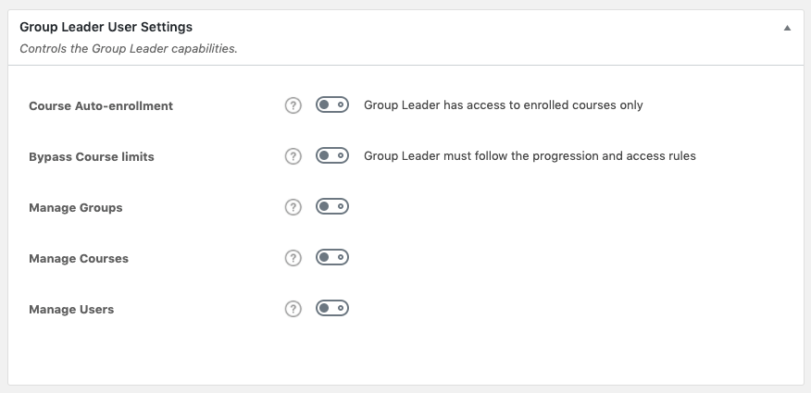Click "Group Leader has access to enrolled courses only"

(x=503, y=105)
